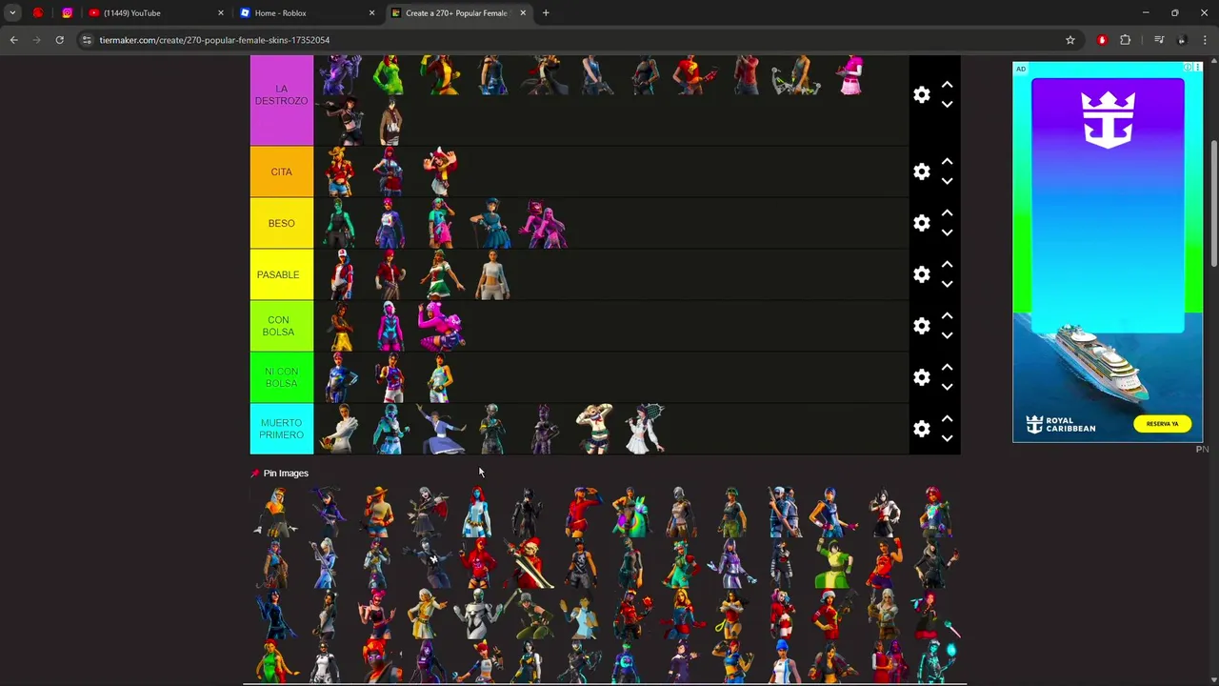Select the LA DESTROZO tier label
1219x686 pixels.
pos(281,99)
